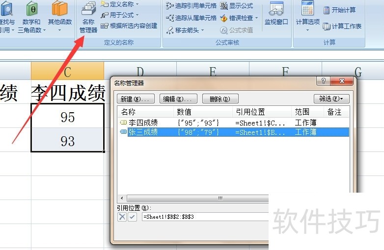The height and width of the screenshot is (250, 384).
Task: Toggle Show Formulas (显示公式)
Action: (x=236, y=5)
